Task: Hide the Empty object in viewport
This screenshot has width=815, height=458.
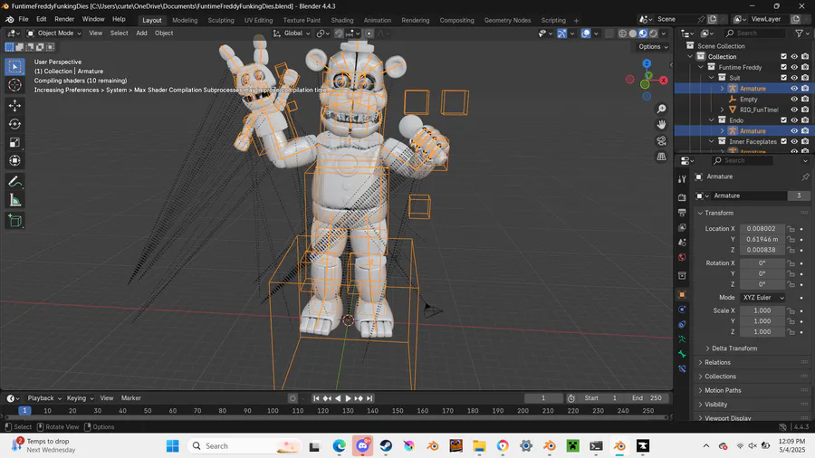Action: (794, 100)
